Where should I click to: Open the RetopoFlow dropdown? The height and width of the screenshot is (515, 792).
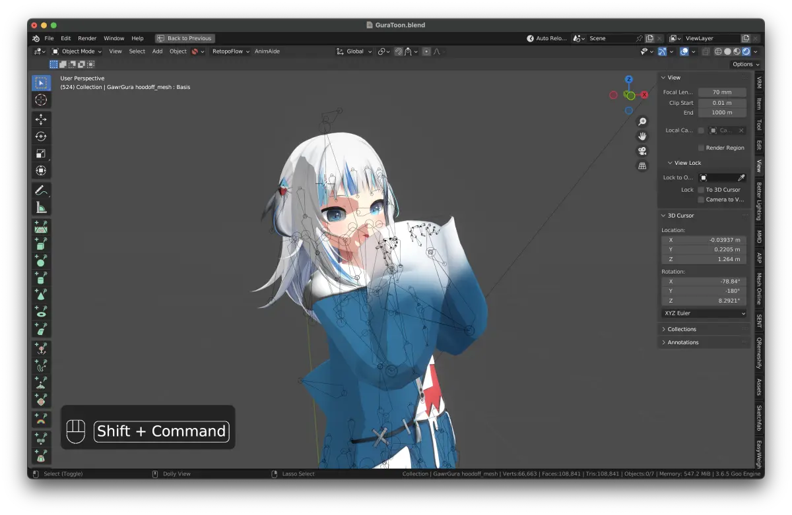coord(231,51)
